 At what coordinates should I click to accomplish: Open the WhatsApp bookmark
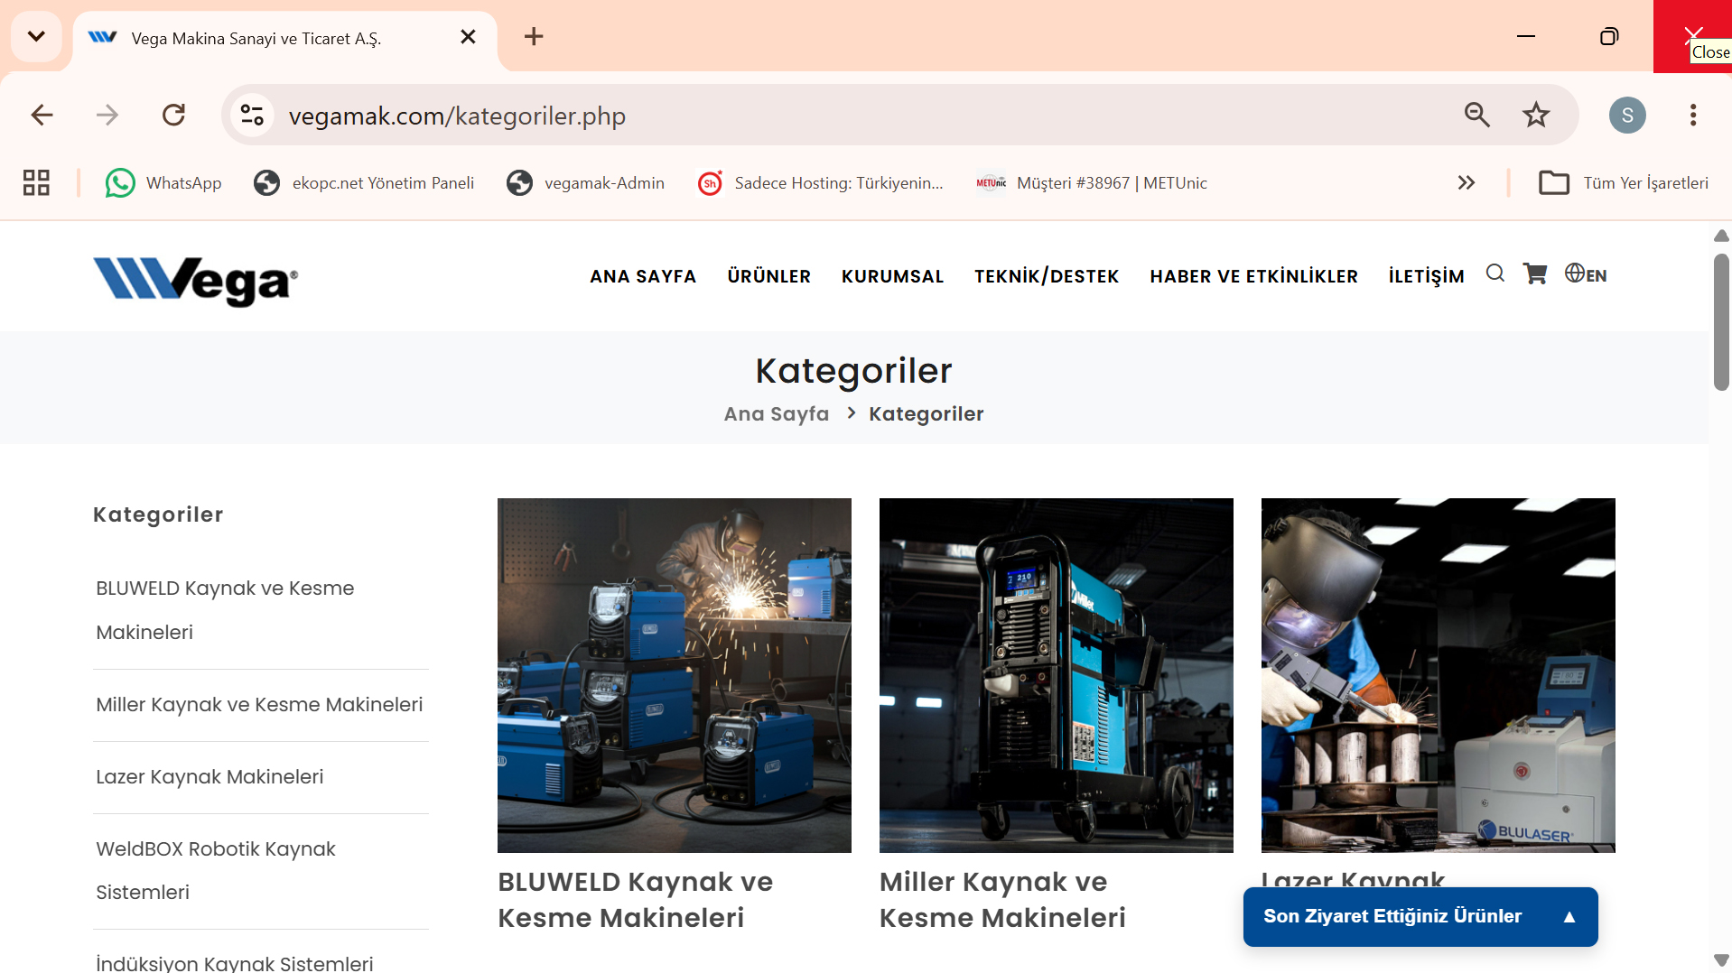163,183
